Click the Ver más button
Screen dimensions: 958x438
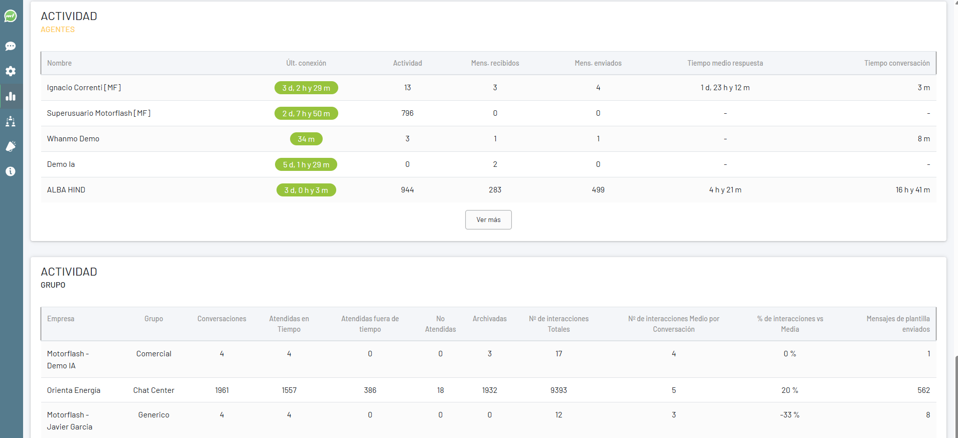pyautogui.click(x=488, y=220)
